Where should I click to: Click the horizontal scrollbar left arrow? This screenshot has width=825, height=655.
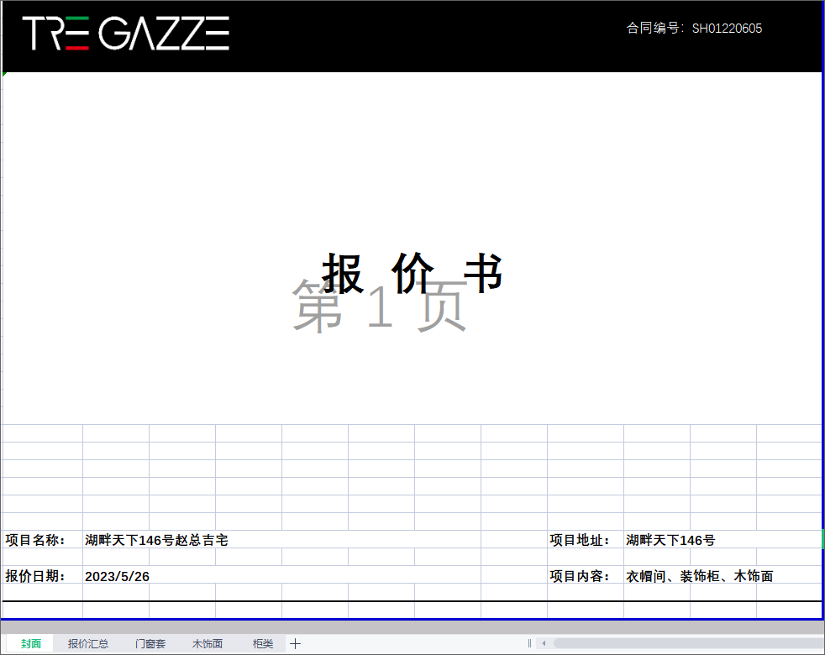(544, 643)
